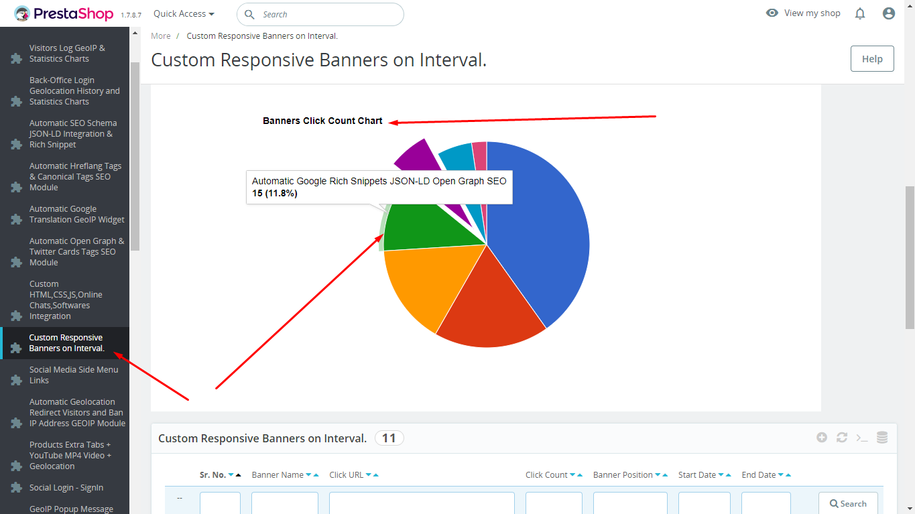The height and width of the screenshot is (514, 915).
Task: Click the Search filter button
Action: pyautogui.click(x=848, y=504)
